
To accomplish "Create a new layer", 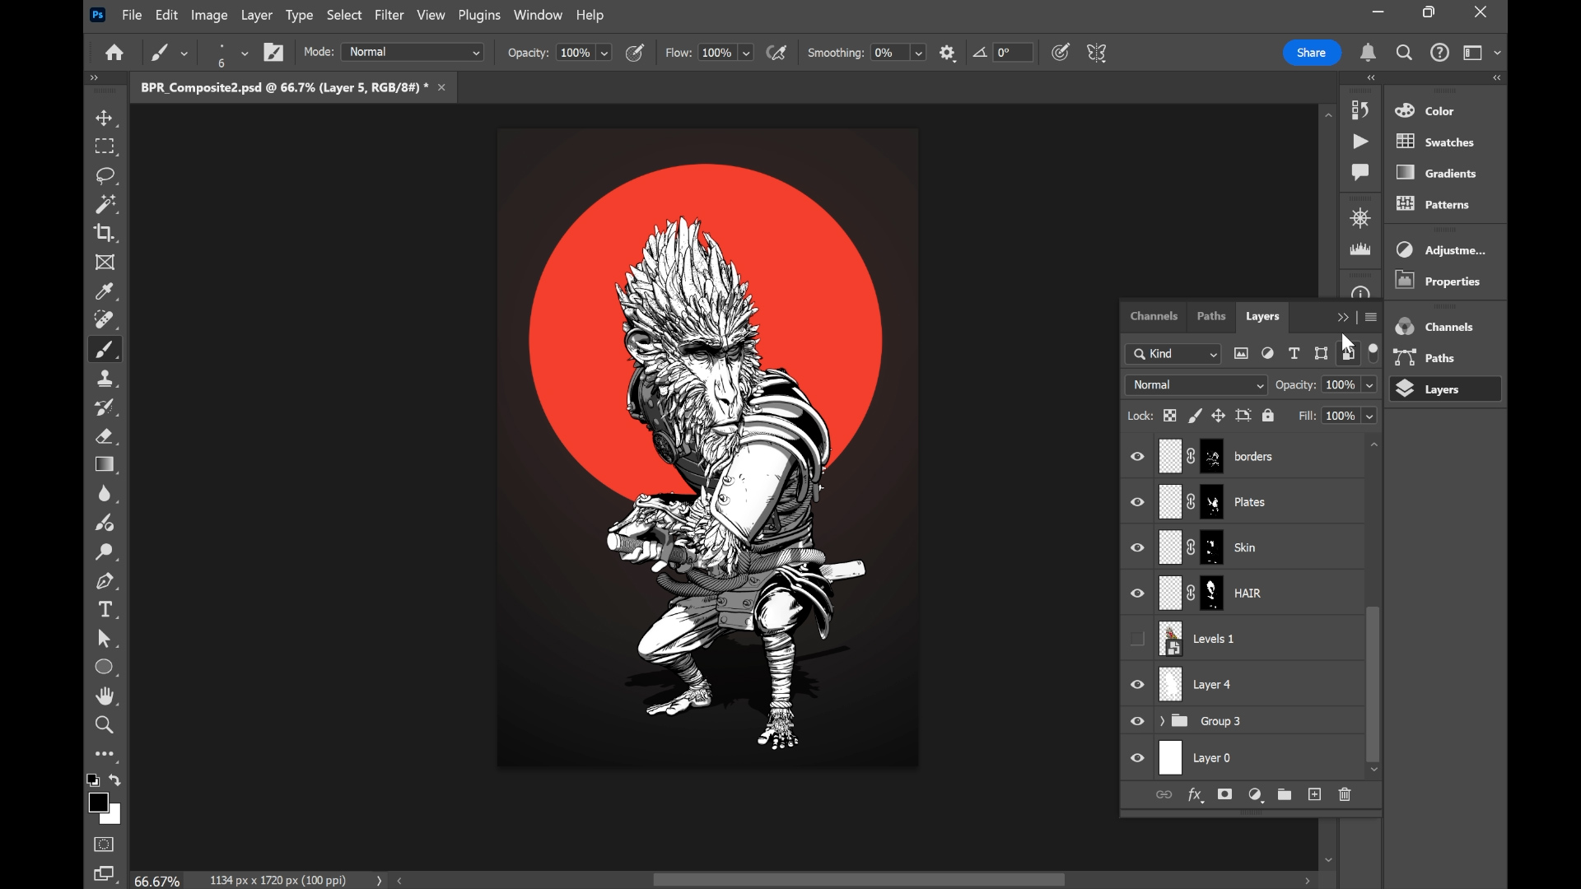I will click(1315, 795).
